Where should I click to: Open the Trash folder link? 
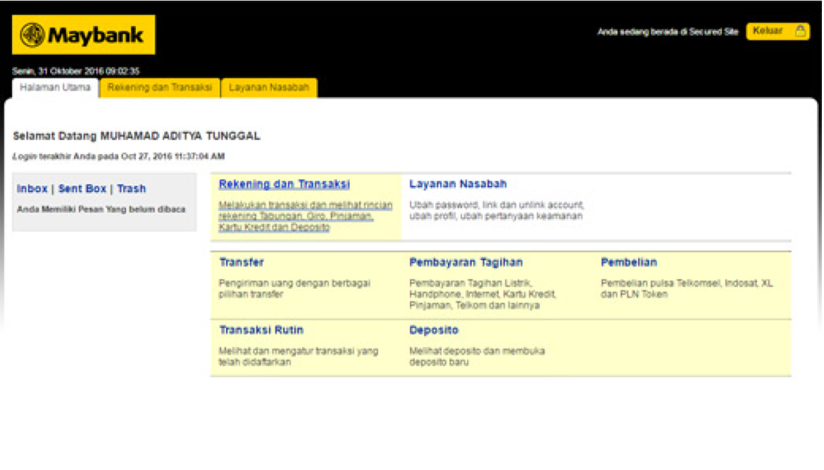coord(132,189)
